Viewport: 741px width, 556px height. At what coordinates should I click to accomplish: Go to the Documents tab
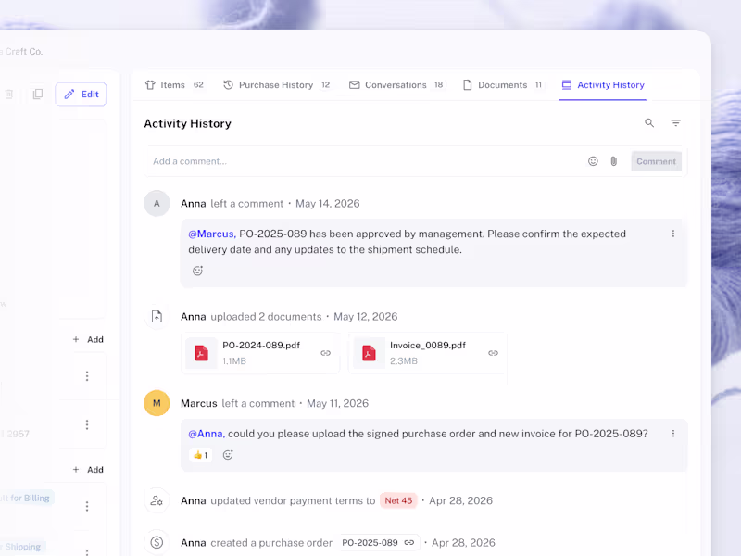click(503, 85)
